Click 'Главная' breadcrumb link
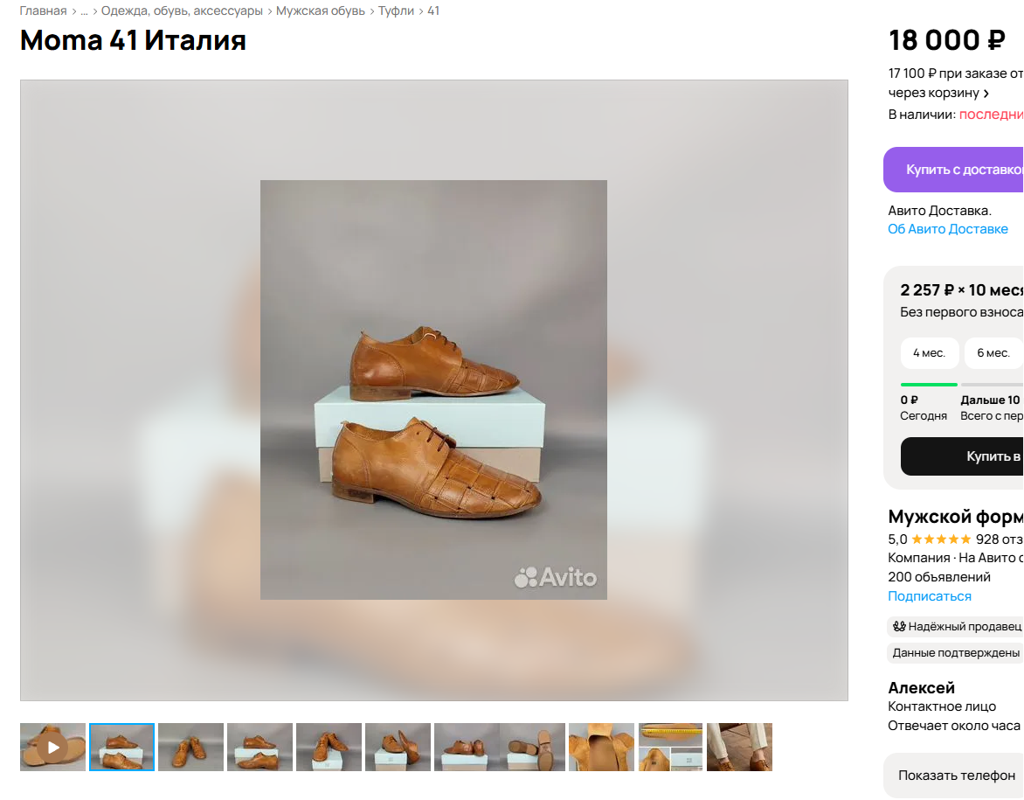 43,11
